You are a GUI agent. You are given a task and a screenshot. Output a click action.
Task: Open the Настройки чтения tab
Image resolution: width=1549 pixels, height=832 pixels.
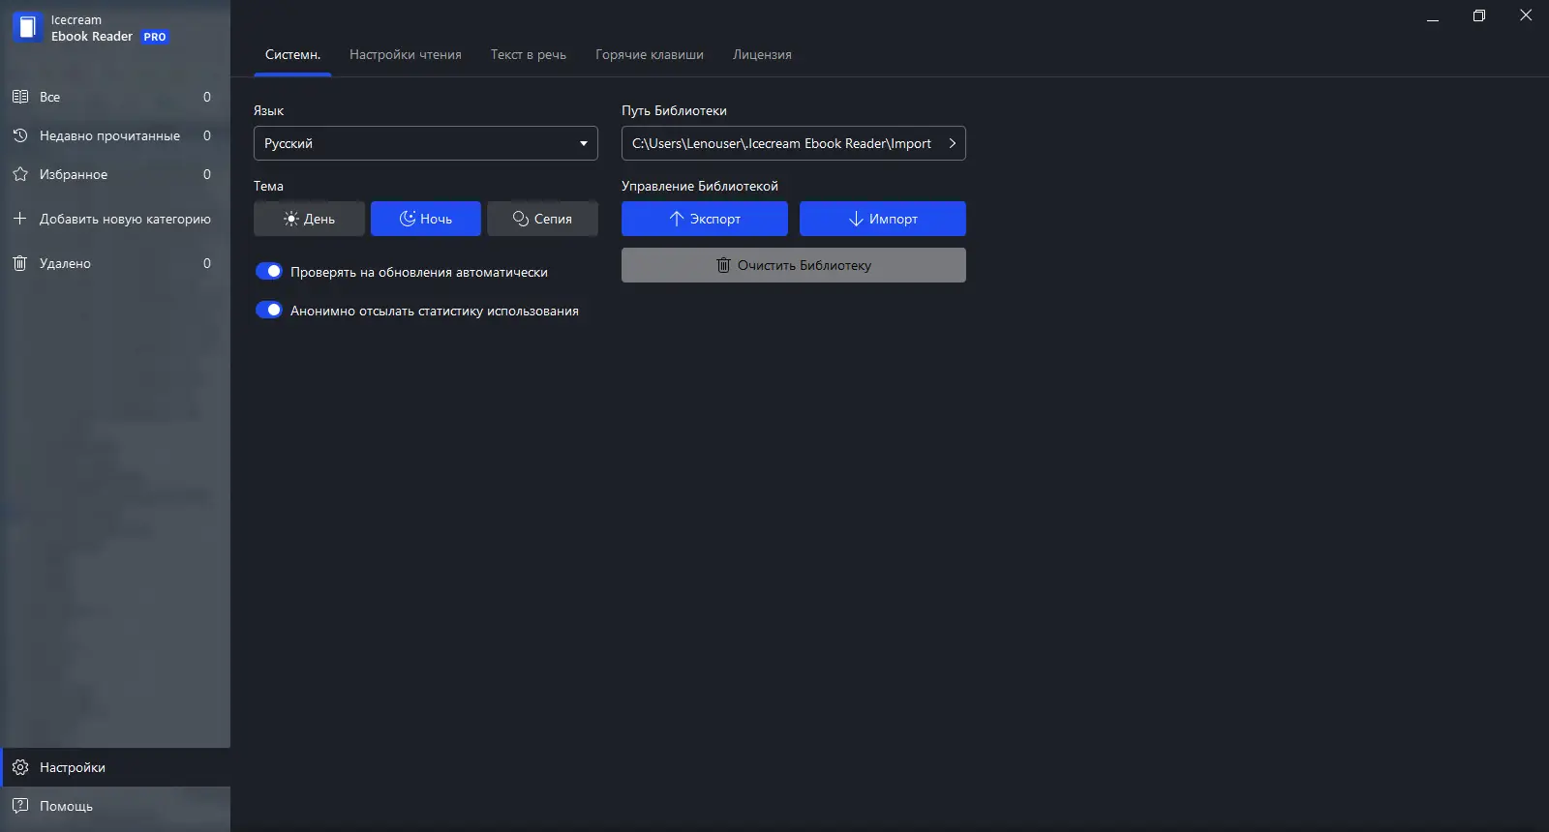[x=406, y=54]
